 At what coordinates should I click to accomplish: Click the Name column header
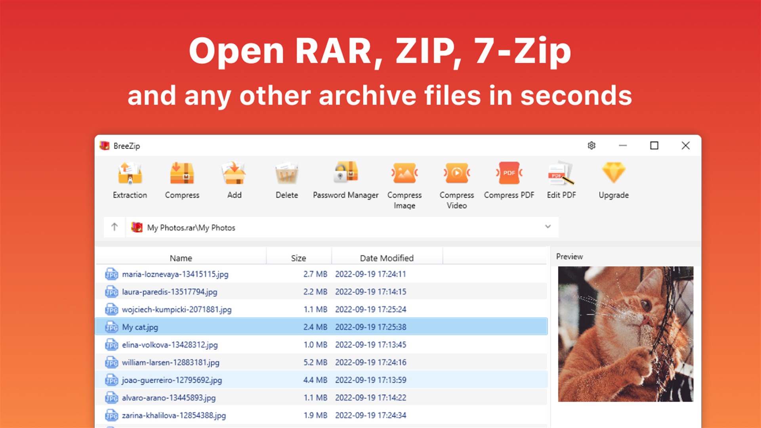click(181, 258)
